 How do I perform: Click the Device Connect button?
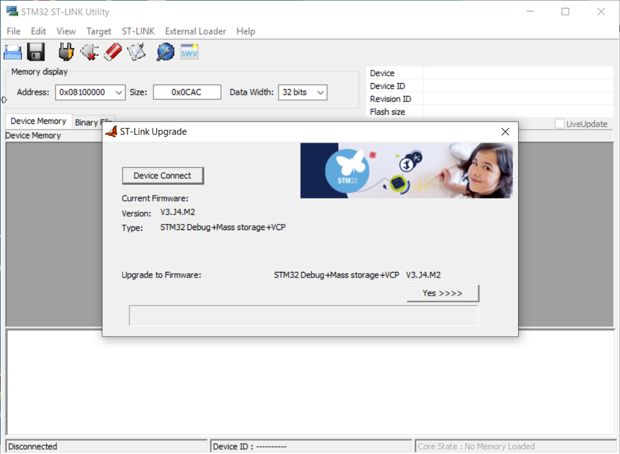[163, 176]
